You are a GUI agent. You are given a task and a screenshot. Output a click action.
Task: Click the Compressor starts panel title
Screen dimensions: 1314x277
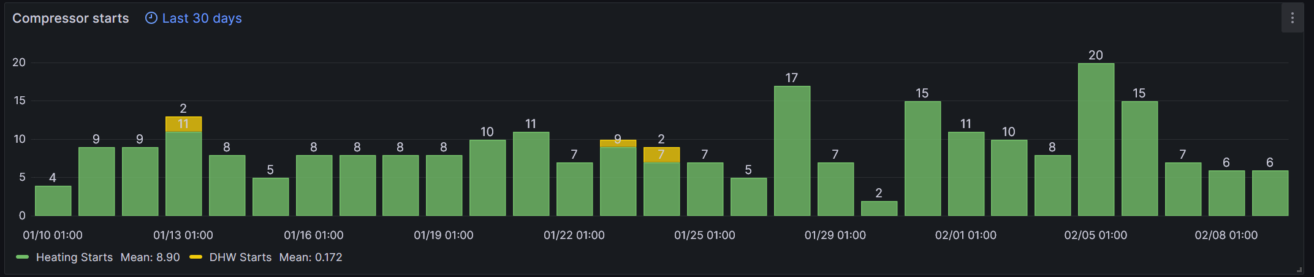coord(70,18)
